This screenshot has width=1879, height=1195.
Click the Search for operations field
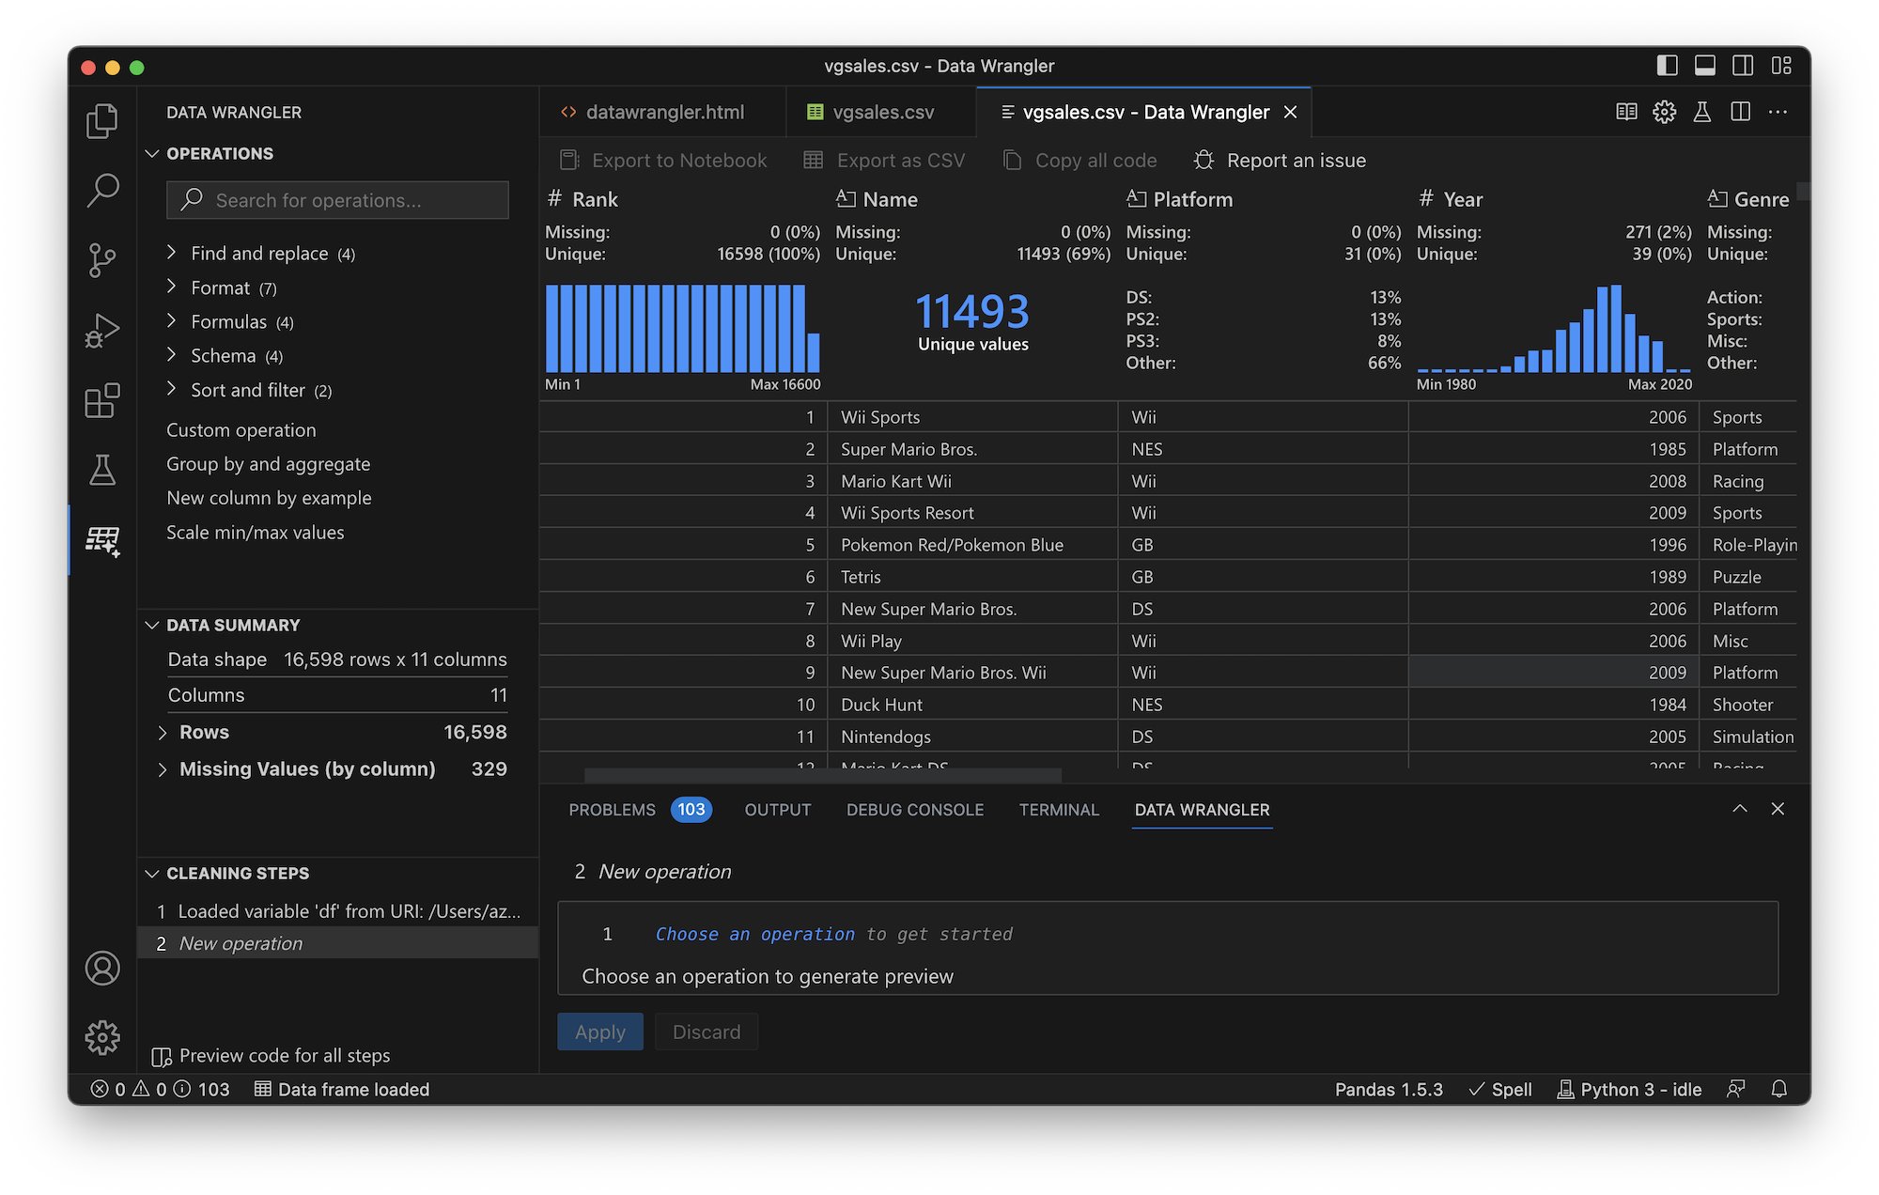click(338, 200)
